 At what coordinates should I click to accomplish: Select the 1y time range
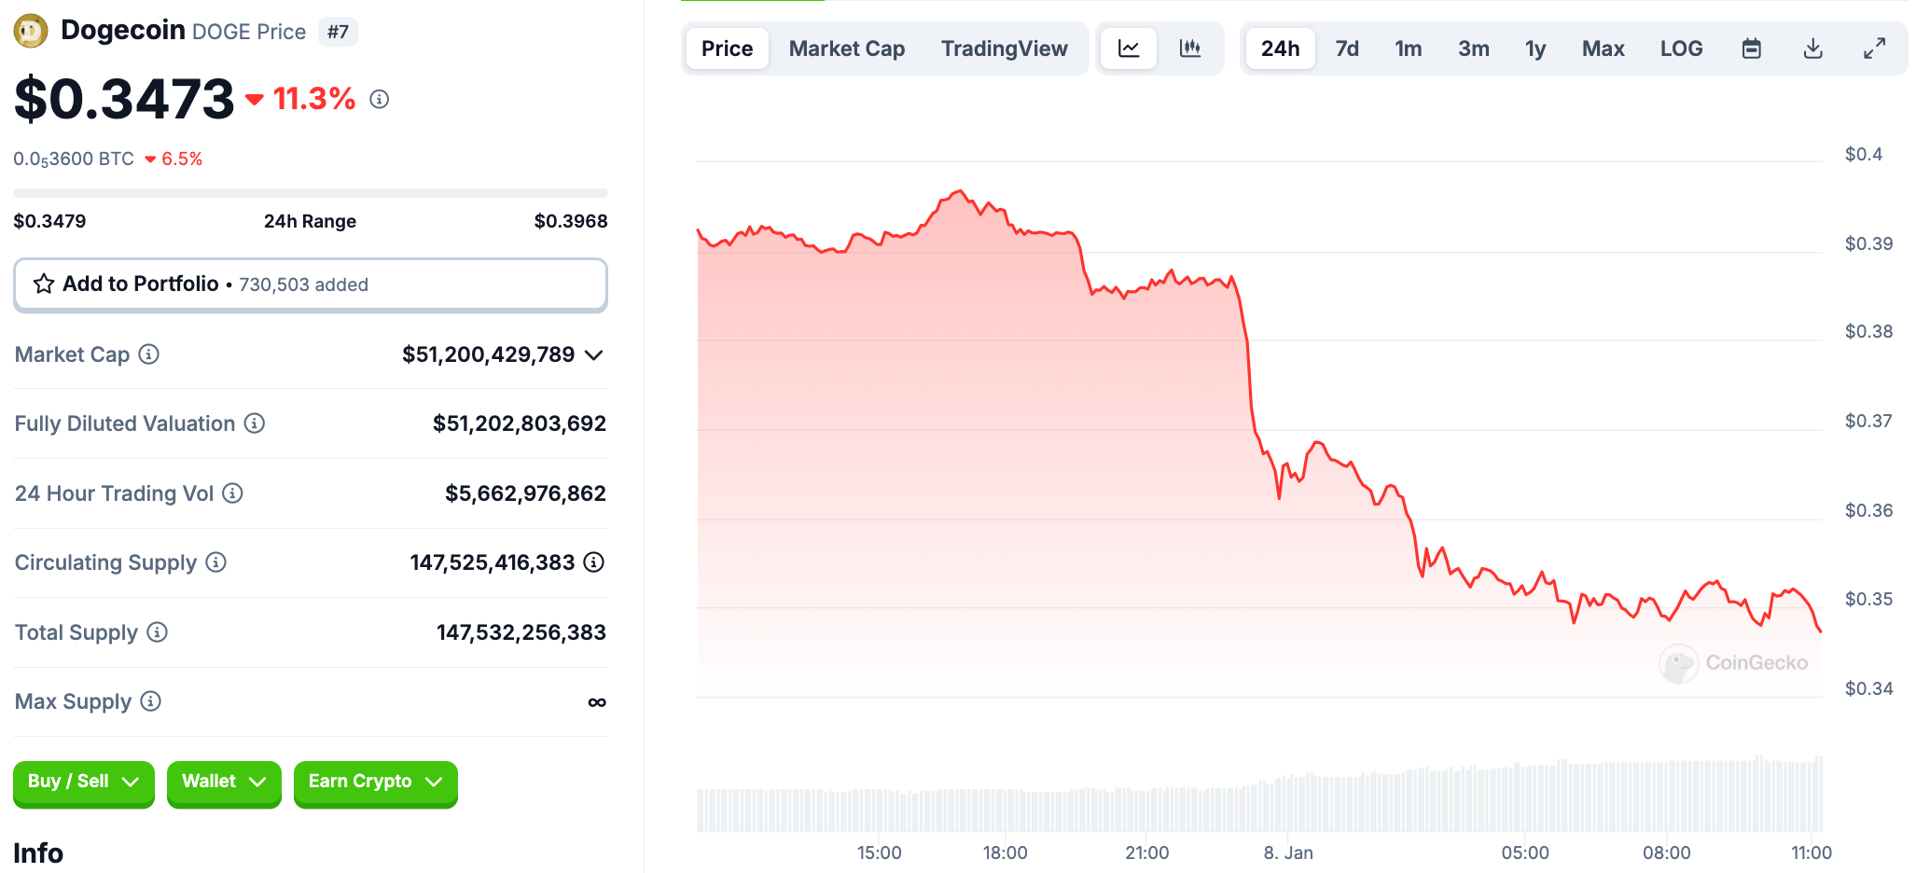[1535, 48]
